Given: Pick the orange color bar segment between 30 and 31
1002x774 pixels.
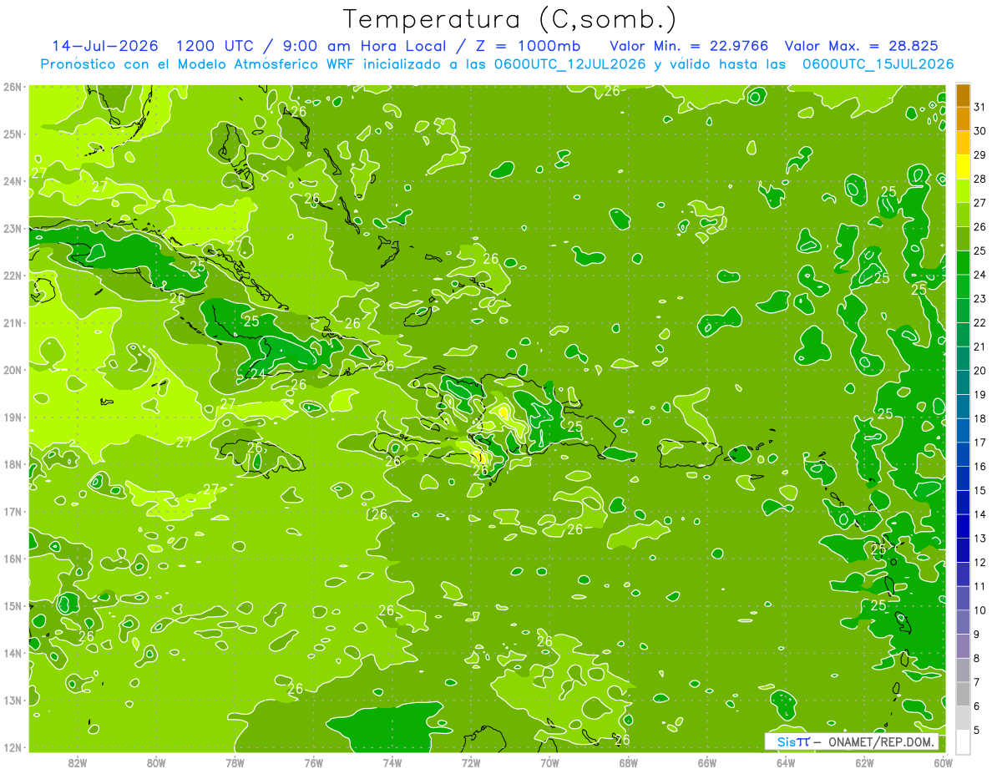Looking at the screenshot, I should 963,119.
